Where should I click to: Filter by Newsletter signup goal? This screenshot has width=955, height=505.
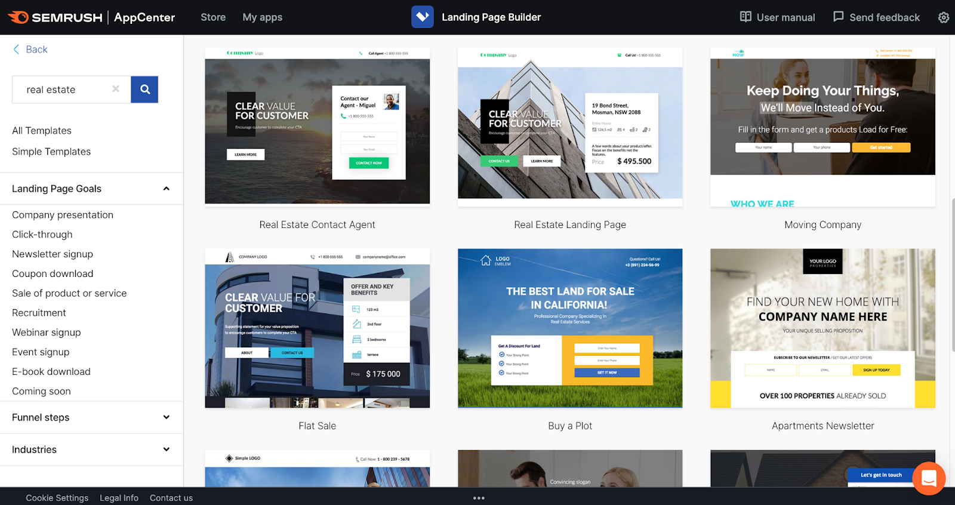point(53,254)
